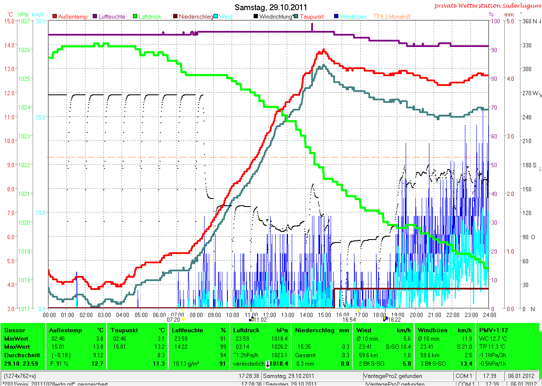Click the blue Windböen legend square

pyautogui.click(x=336, y=17)
